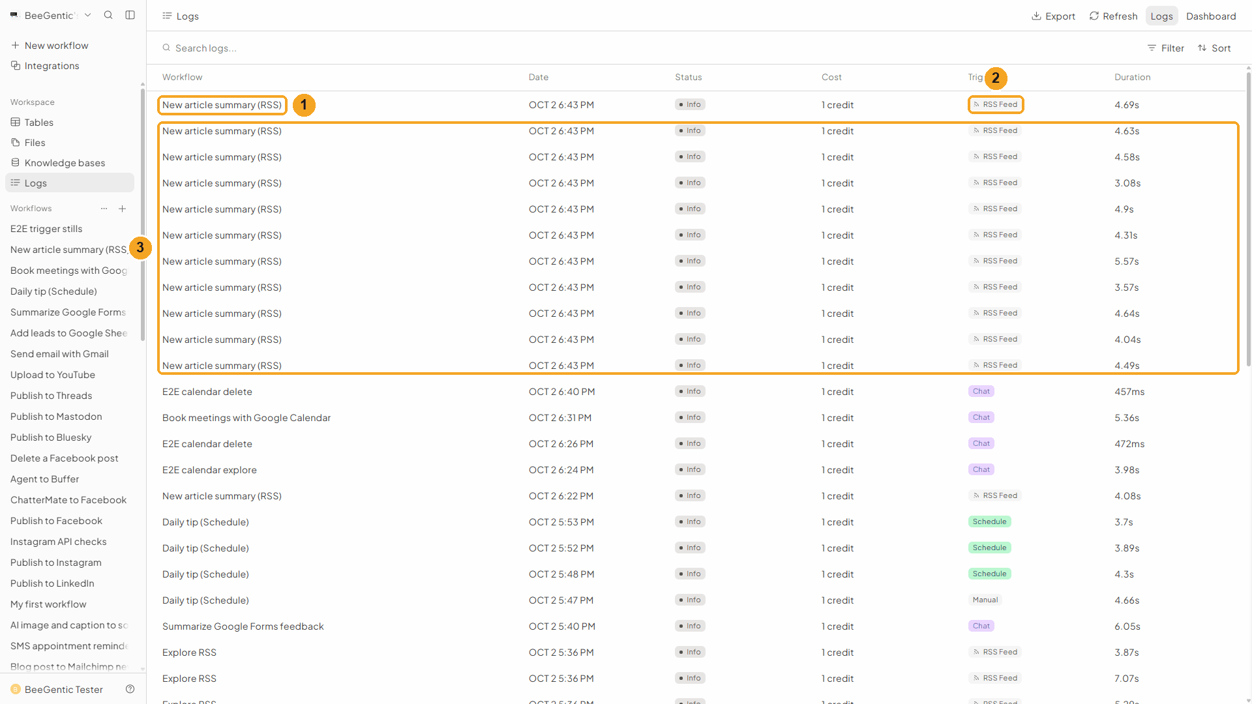Open Knowledge bases
The width and height of the screenshot is (1252, 704).
click(x=70, y=163)
